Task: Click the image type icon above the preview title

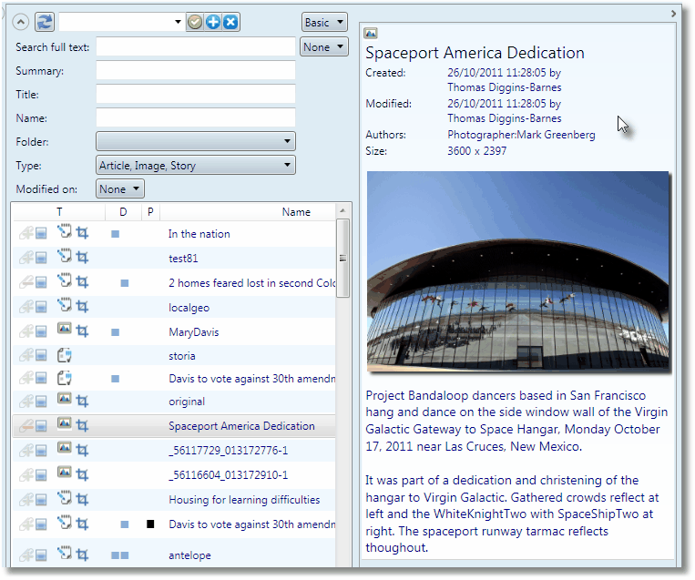Action: coord(370,33)
